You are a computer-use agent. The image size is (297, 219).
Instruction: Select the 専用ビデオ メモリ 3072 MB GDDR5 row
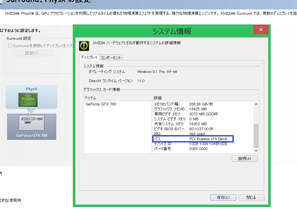point(203,114)
